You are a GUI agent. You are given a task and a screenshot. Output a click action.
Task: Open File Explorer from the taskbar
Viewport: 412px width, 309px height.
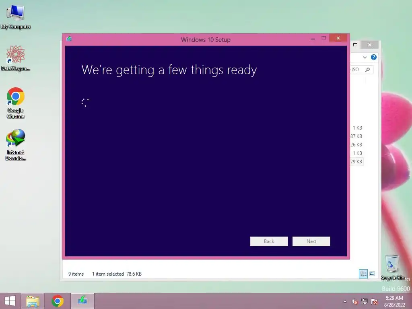(33, 301)
